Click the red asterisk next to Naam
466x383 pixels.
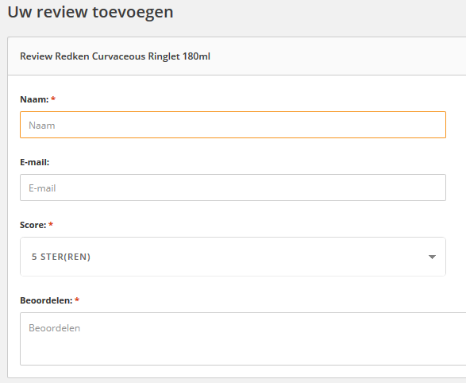[x=53, y=99]
